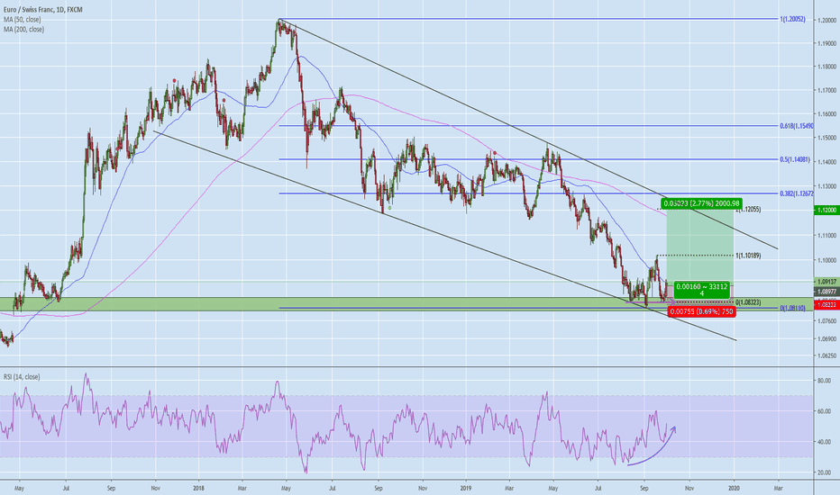Click the 1.16000 price axis label
840x495 pixels.
(x=827, y=114)
